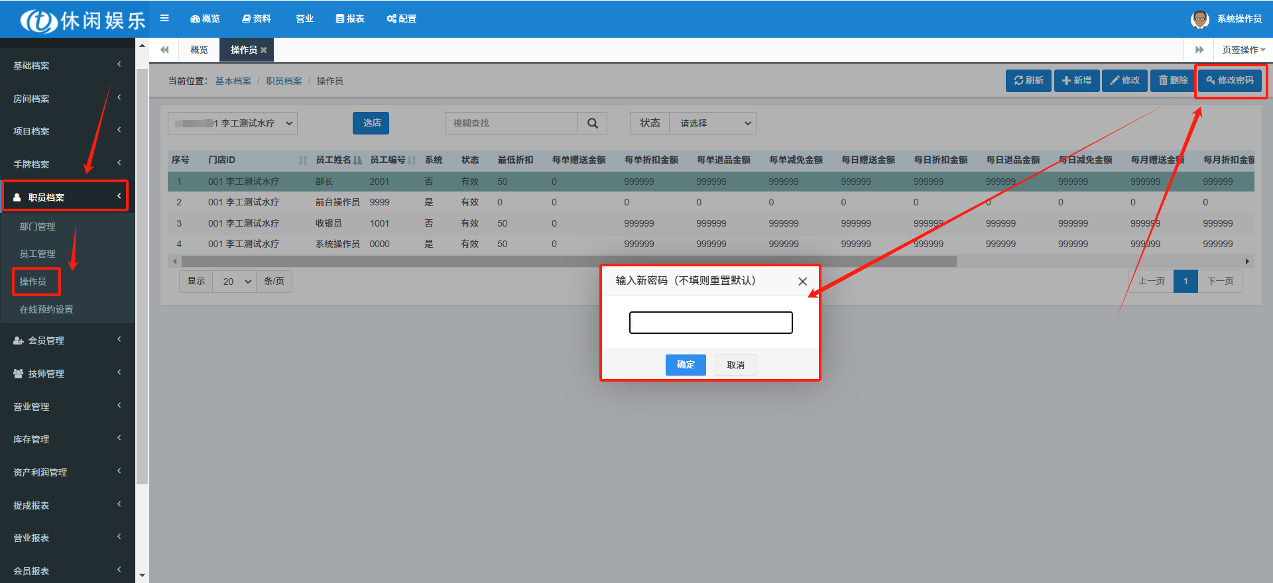Open 员工管理 in sidebar

click(38, 254)
